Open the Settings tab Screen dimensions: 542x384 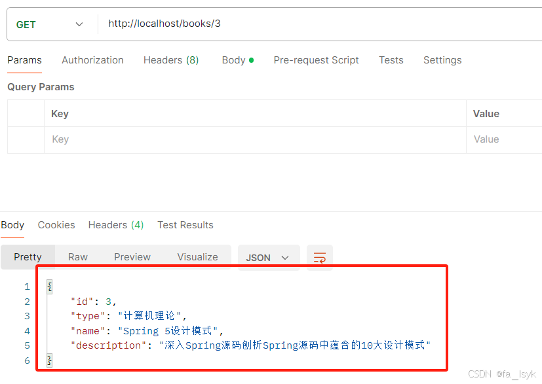442,60
